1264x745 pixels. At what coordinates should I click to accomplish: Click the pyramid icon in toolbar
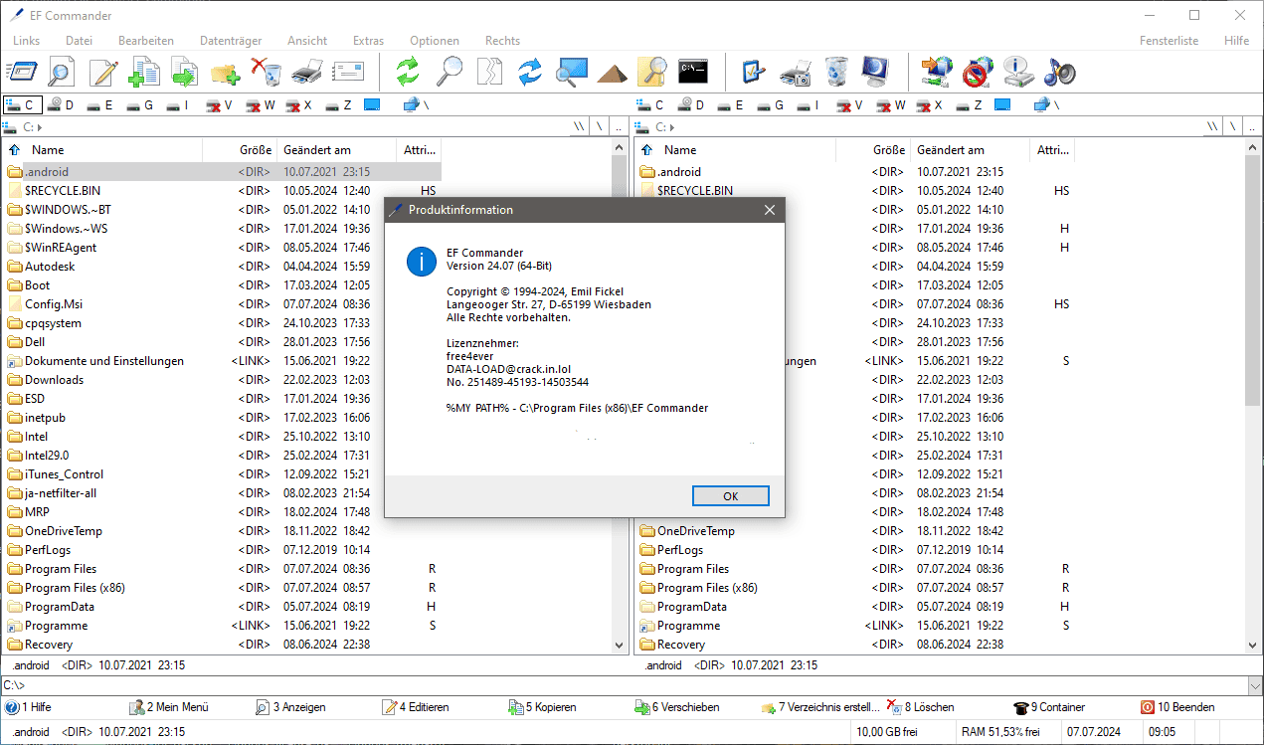(612, 73)
